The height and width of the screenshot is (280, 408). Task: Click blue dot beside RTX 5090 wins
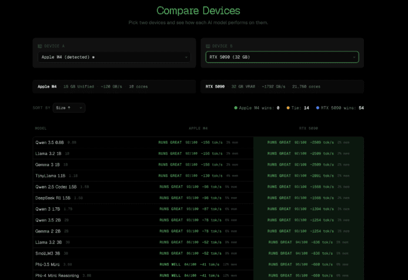(x=317, y=108)
